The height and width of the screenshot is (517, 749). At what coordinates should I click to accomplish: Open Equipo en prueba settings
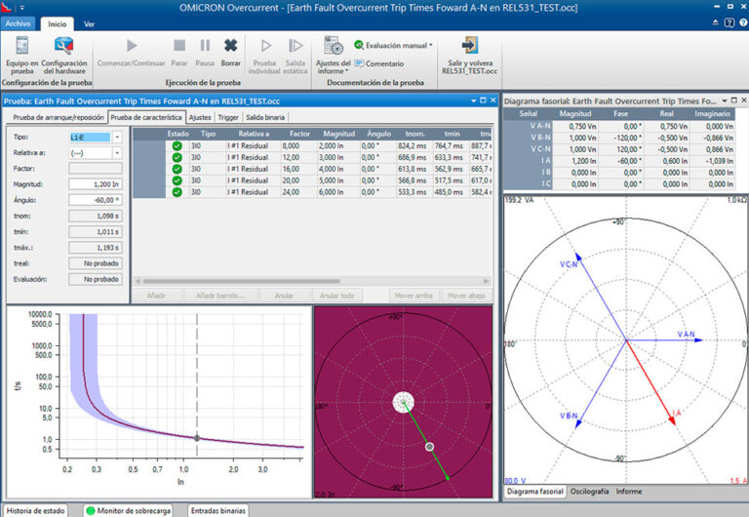tap(22, 55)
